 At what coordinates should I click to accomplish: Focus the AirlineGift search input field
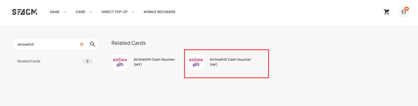pos(47,44)
